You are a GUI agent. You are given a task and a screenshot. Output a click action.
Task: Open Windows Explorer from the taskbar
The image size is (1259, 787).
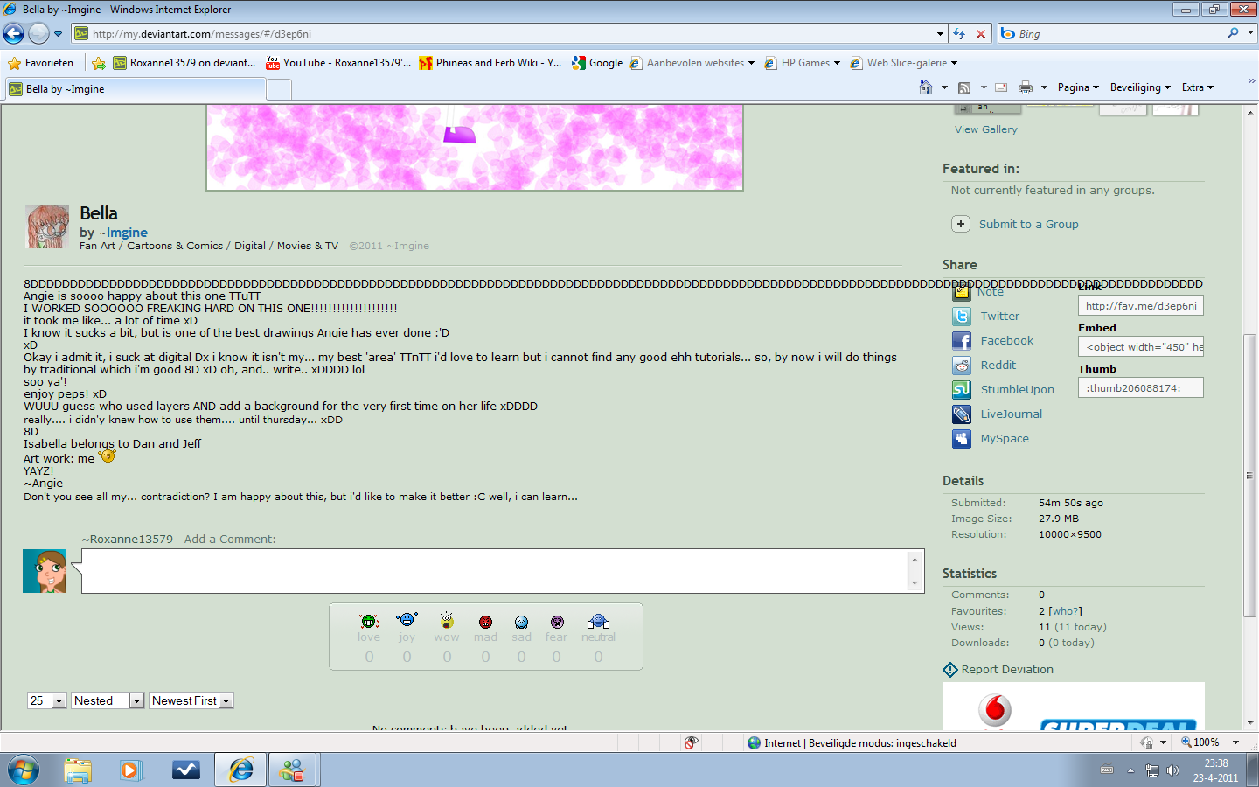[78, 770]
